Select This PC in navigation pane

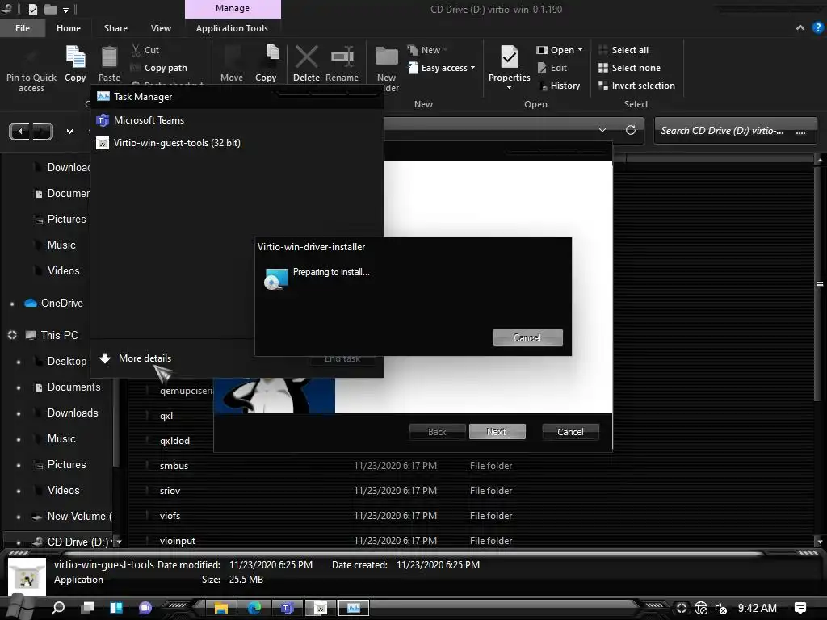pos(52,335)
